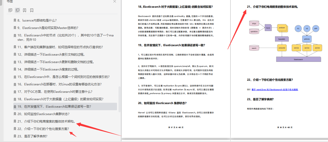Open bookmark 11、客户端在和集群连接时
328x142 pixels.
60,47
